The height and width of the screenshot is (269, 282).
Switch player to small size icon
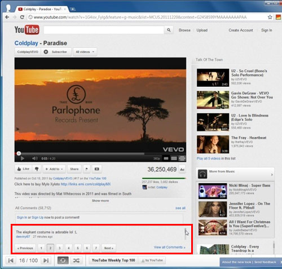pos(166,158)
